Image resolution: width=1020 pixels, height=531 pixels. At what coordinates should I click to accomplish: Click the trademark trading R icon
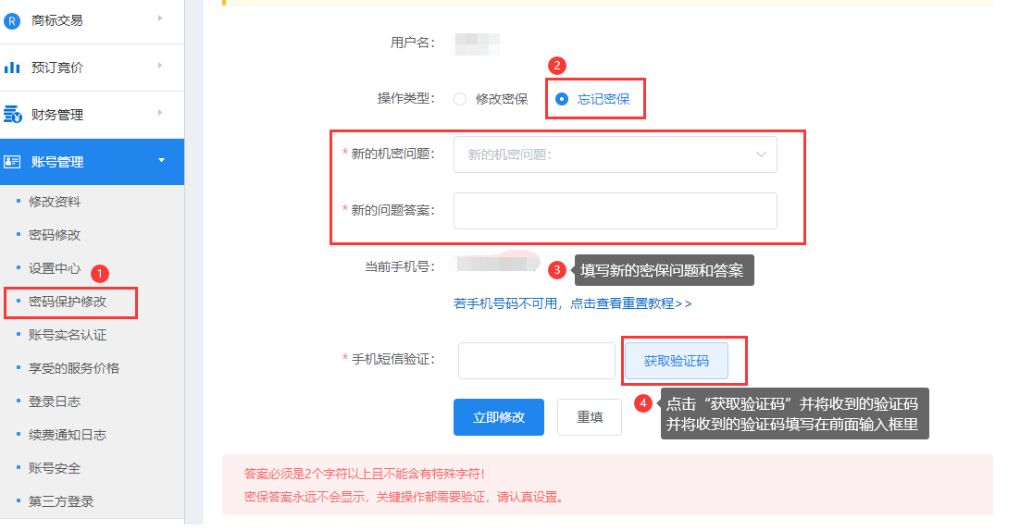tap(12, 20)
